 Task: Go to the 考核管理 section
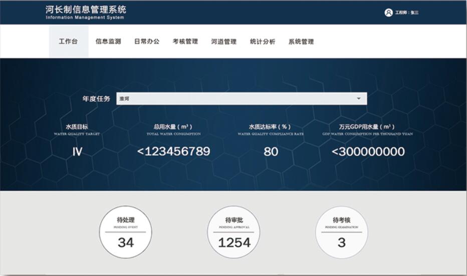pyautogui.click(x=185, y=41)
